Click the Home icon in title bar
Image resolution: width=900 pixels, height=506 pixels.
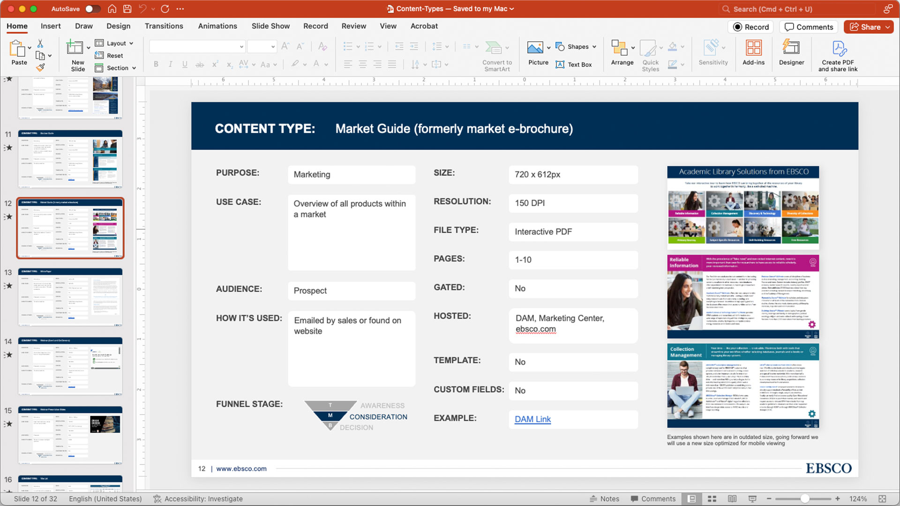(112, 9)
